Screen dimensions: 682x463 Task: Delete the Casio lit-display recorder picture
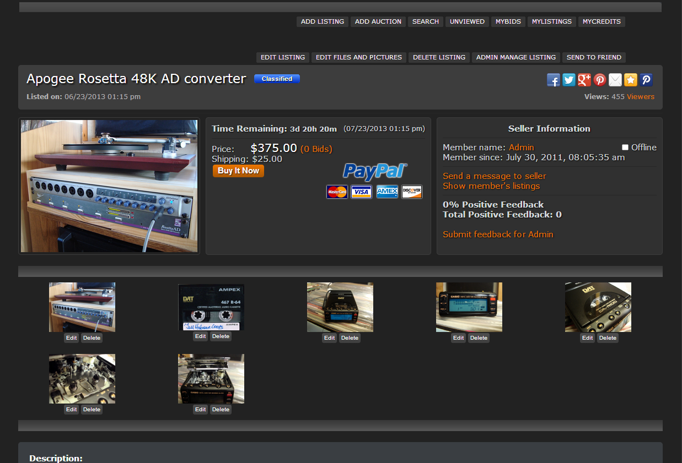point(479,338)
